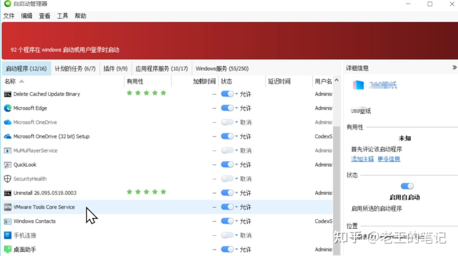Open the 文件 menu
Image resolution: width=458 pixels, height=256 pixels.
9,16
